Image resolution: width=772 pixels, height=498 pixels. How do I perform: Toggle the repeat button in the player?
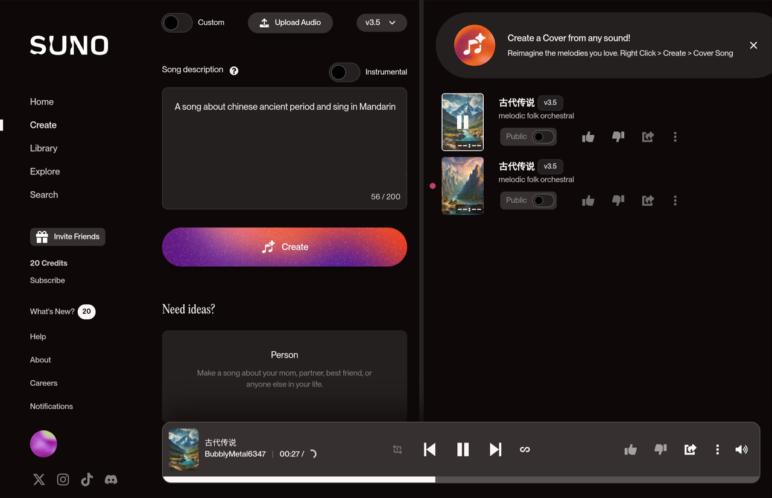click(397, 449)
